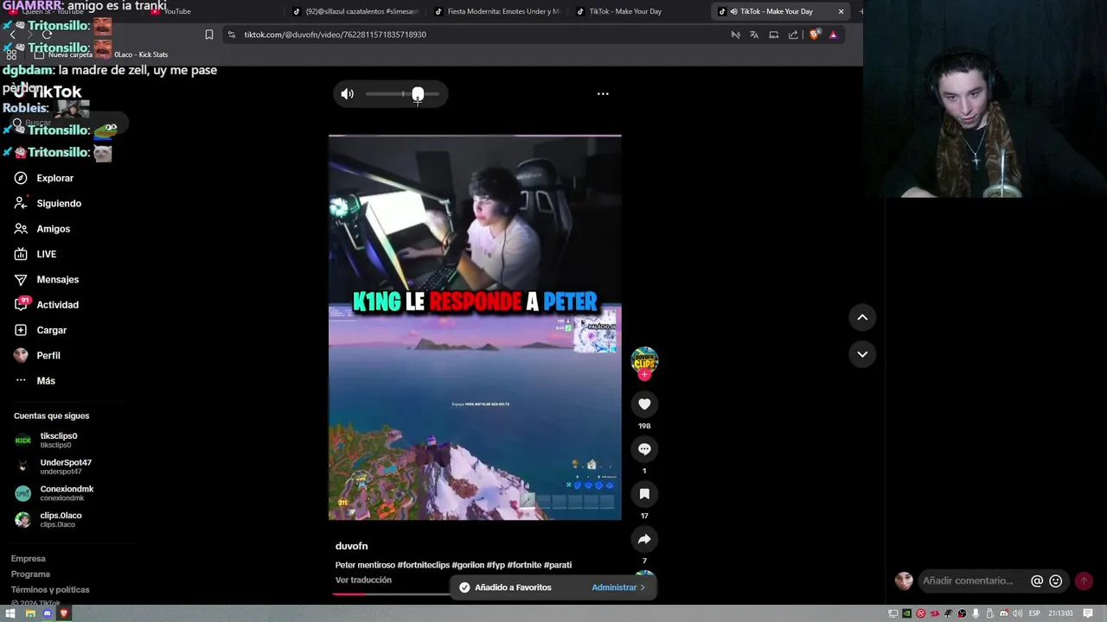Screen dimensions: 1107x622
Task: Switch to the inactive TikTok Make Your Day tab
Action: [624, 11]
